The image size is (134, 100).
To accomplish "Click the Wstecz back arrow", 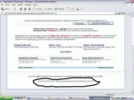I will 5,9.
